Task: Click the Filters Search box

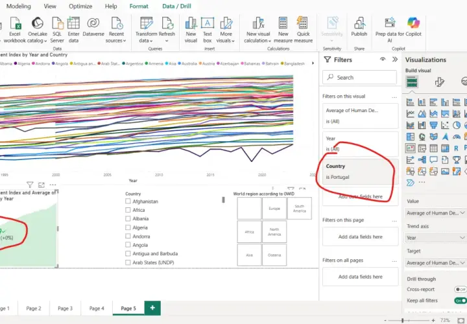Action: pos(359,77)
